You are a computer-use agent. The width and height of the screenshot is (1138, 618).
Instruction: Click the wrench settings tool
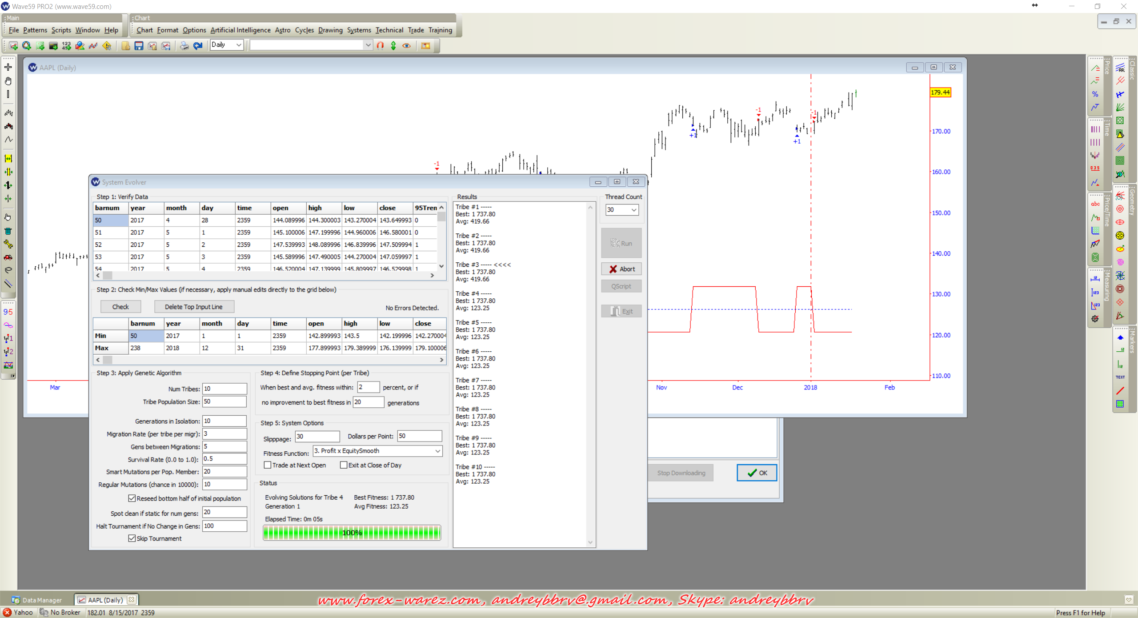point(8,244)
